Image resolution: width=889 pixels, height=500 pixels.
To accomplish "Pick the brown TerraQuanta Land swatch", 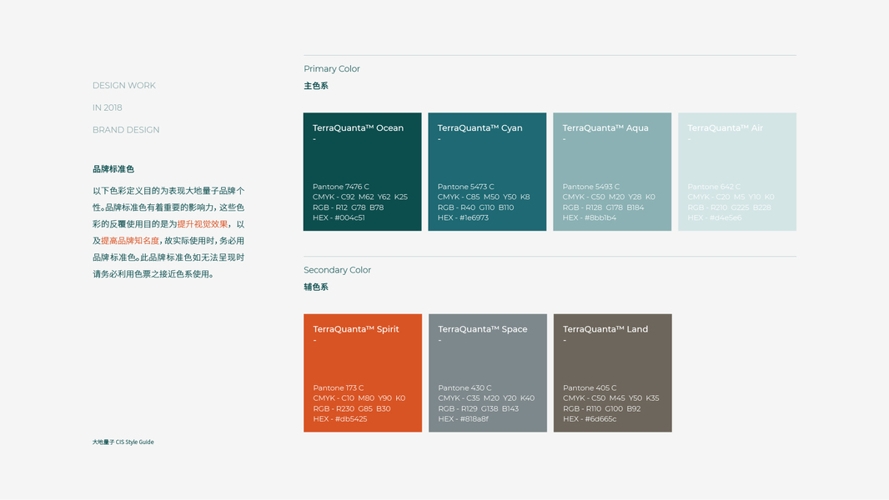I will pos(613,373).
